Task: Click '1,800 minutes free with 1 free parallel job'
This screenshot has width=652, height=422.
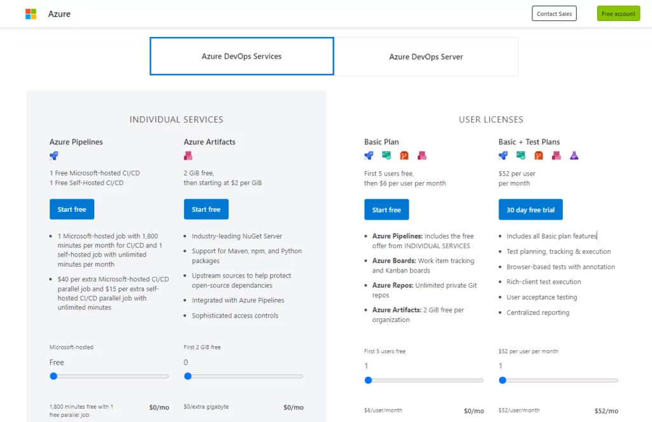Action: pyautogui.click(x=81, y=411)
